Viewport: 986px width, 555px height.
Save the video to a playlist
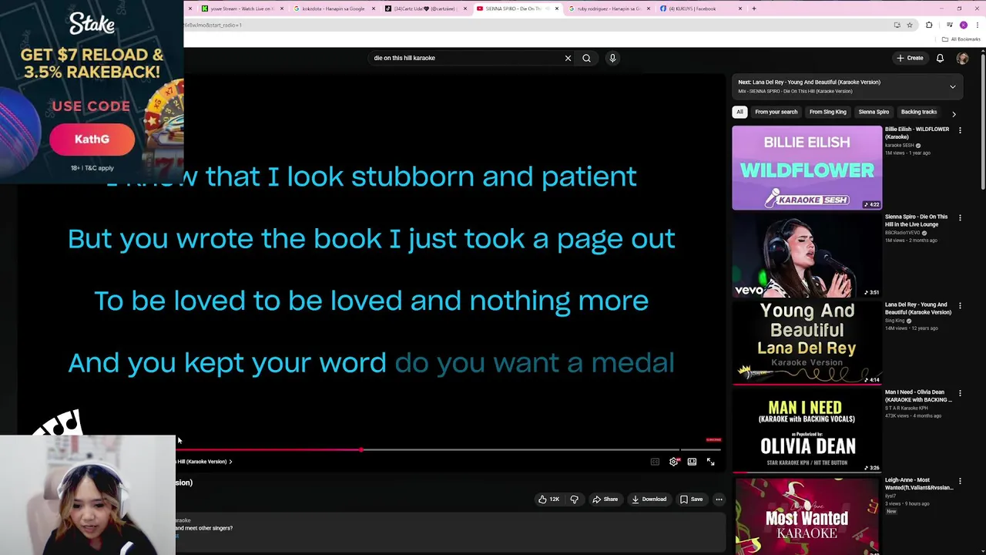coord(691,499)
